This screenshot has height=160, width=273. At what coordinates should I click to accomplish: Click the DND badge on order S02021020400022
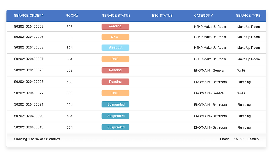115,93
